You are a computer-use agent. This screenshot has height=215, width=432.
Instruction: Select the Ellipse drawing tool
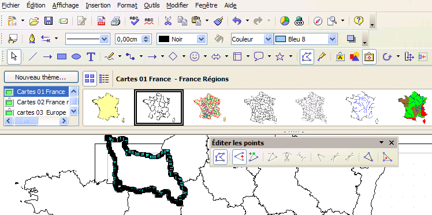click(x=76, y=57)
